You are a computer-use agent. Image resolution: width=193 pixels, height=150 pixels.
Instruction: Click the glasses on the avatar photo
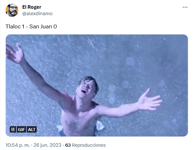click(13, 8)
